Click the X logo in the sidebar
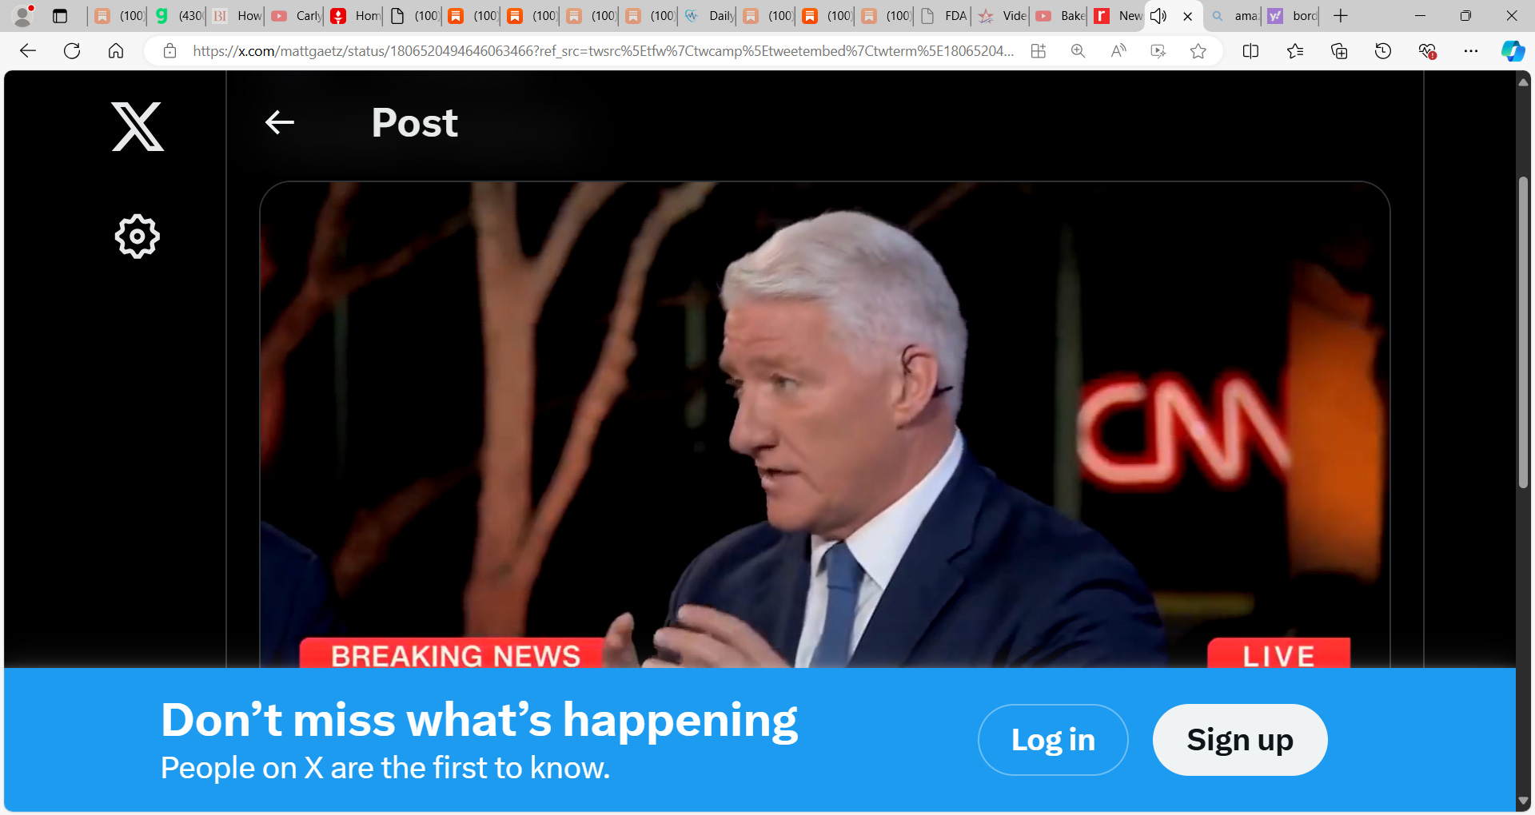The width and height of the screenshot is (1535, 815). (x=138, y=126)
